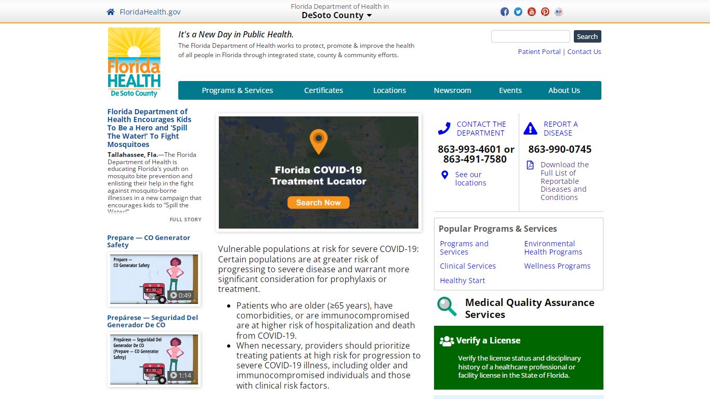Open the Programs & Services menu
710x399 pixels.
pos(238,90)
